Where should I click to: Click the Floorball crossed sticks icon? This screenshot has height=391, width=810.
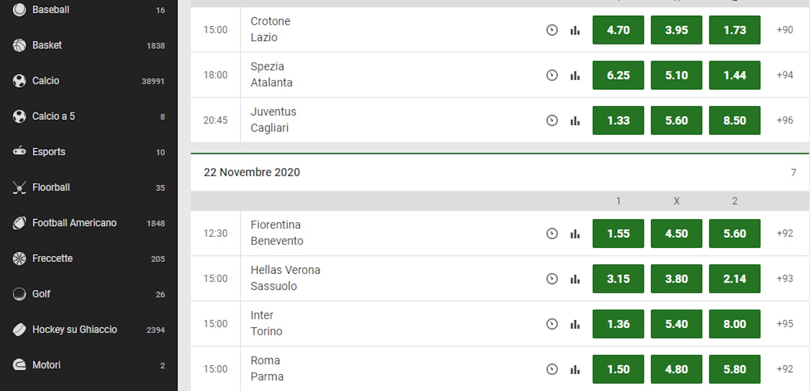(x=19, y=188)
